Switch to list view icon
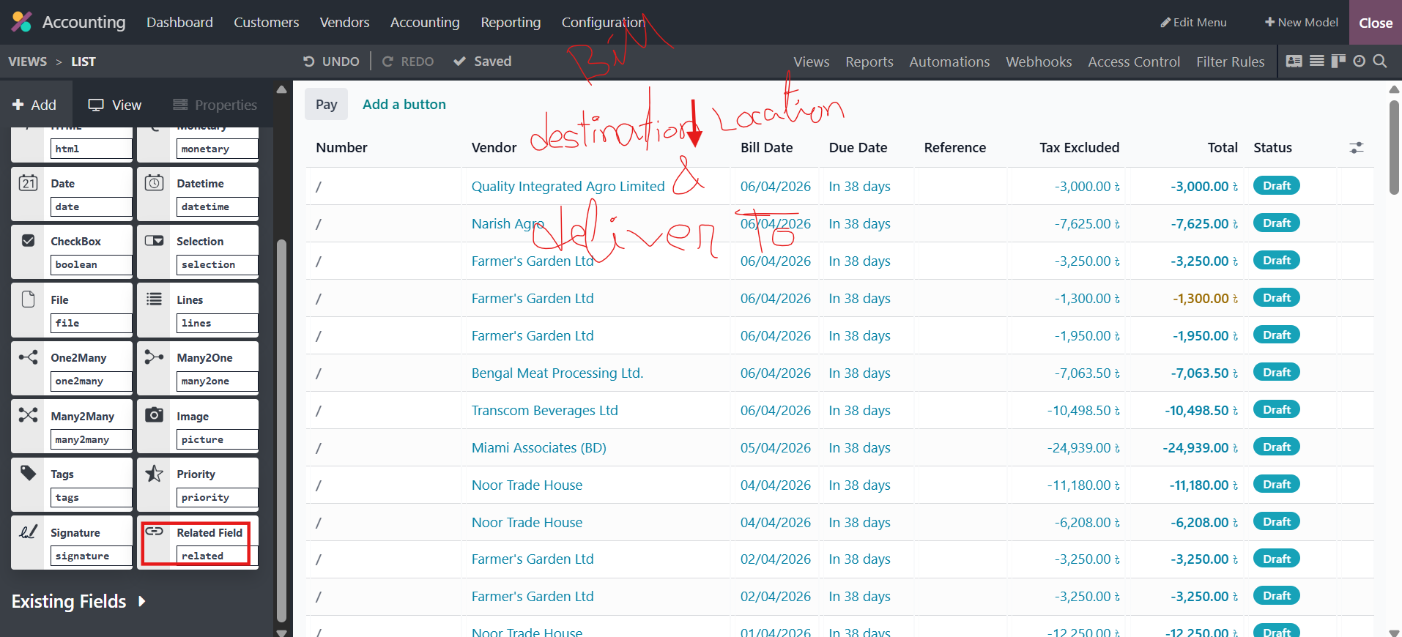This screenshot has width=1402, height=637. 1317,62
